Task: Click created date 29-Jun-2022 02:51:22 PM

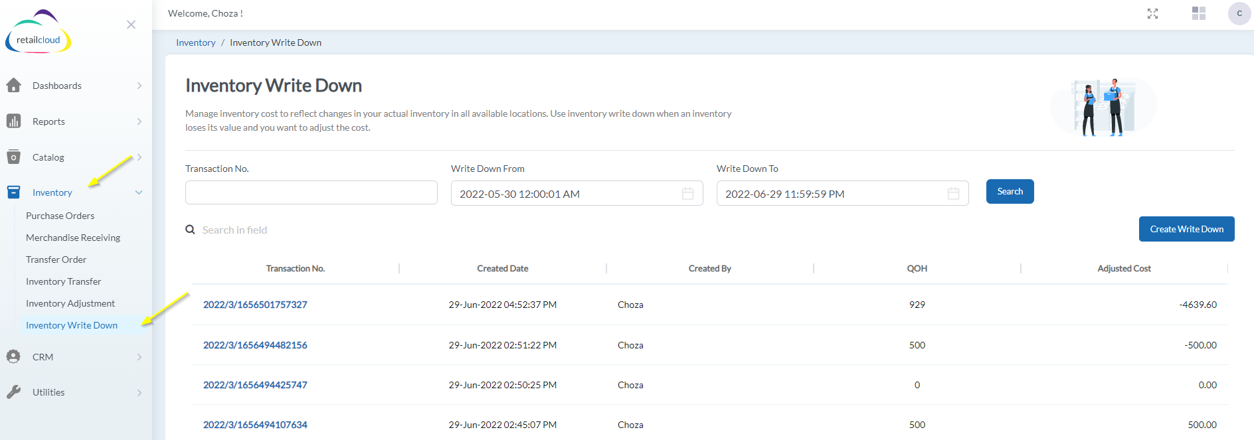Action: point(502,345)
